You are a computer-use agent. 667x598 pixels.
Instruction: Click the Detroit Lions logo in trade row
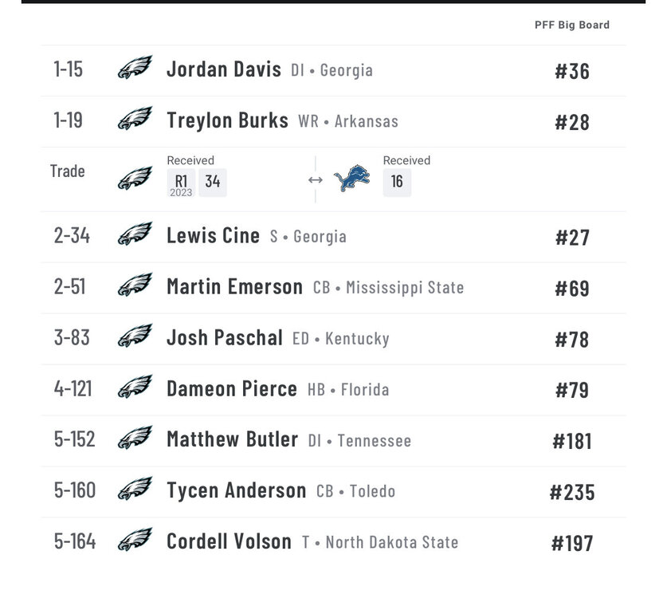[351, 179]
